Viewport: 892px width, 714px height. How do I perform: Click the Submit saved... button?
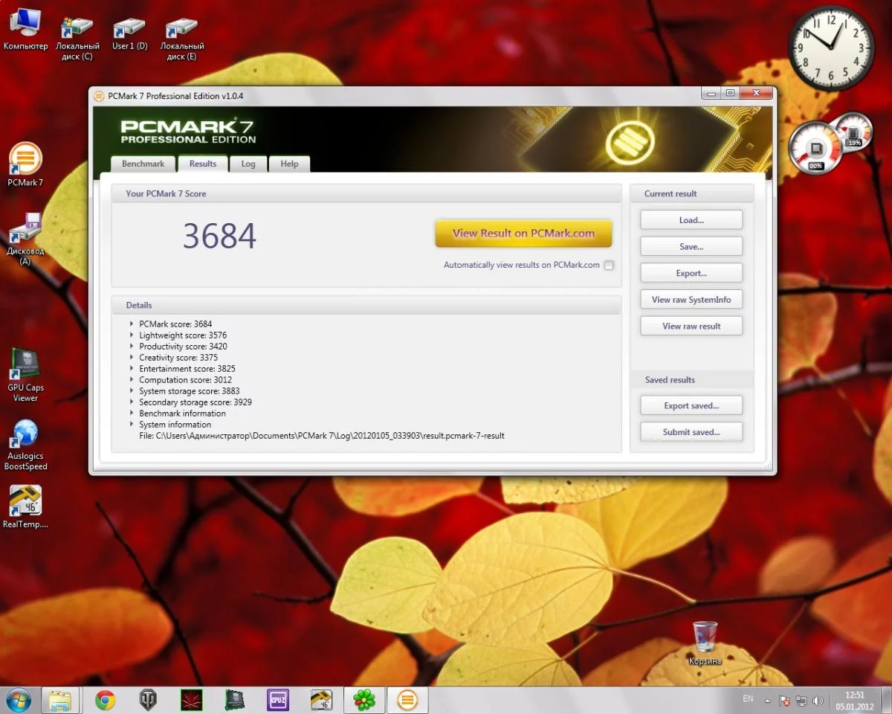click(x=691, y=432)
